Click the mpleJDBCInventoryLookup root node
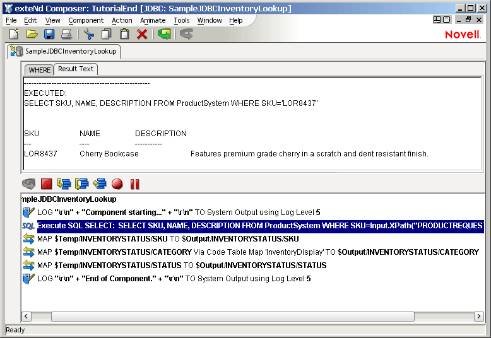 [x=69, y=199]
